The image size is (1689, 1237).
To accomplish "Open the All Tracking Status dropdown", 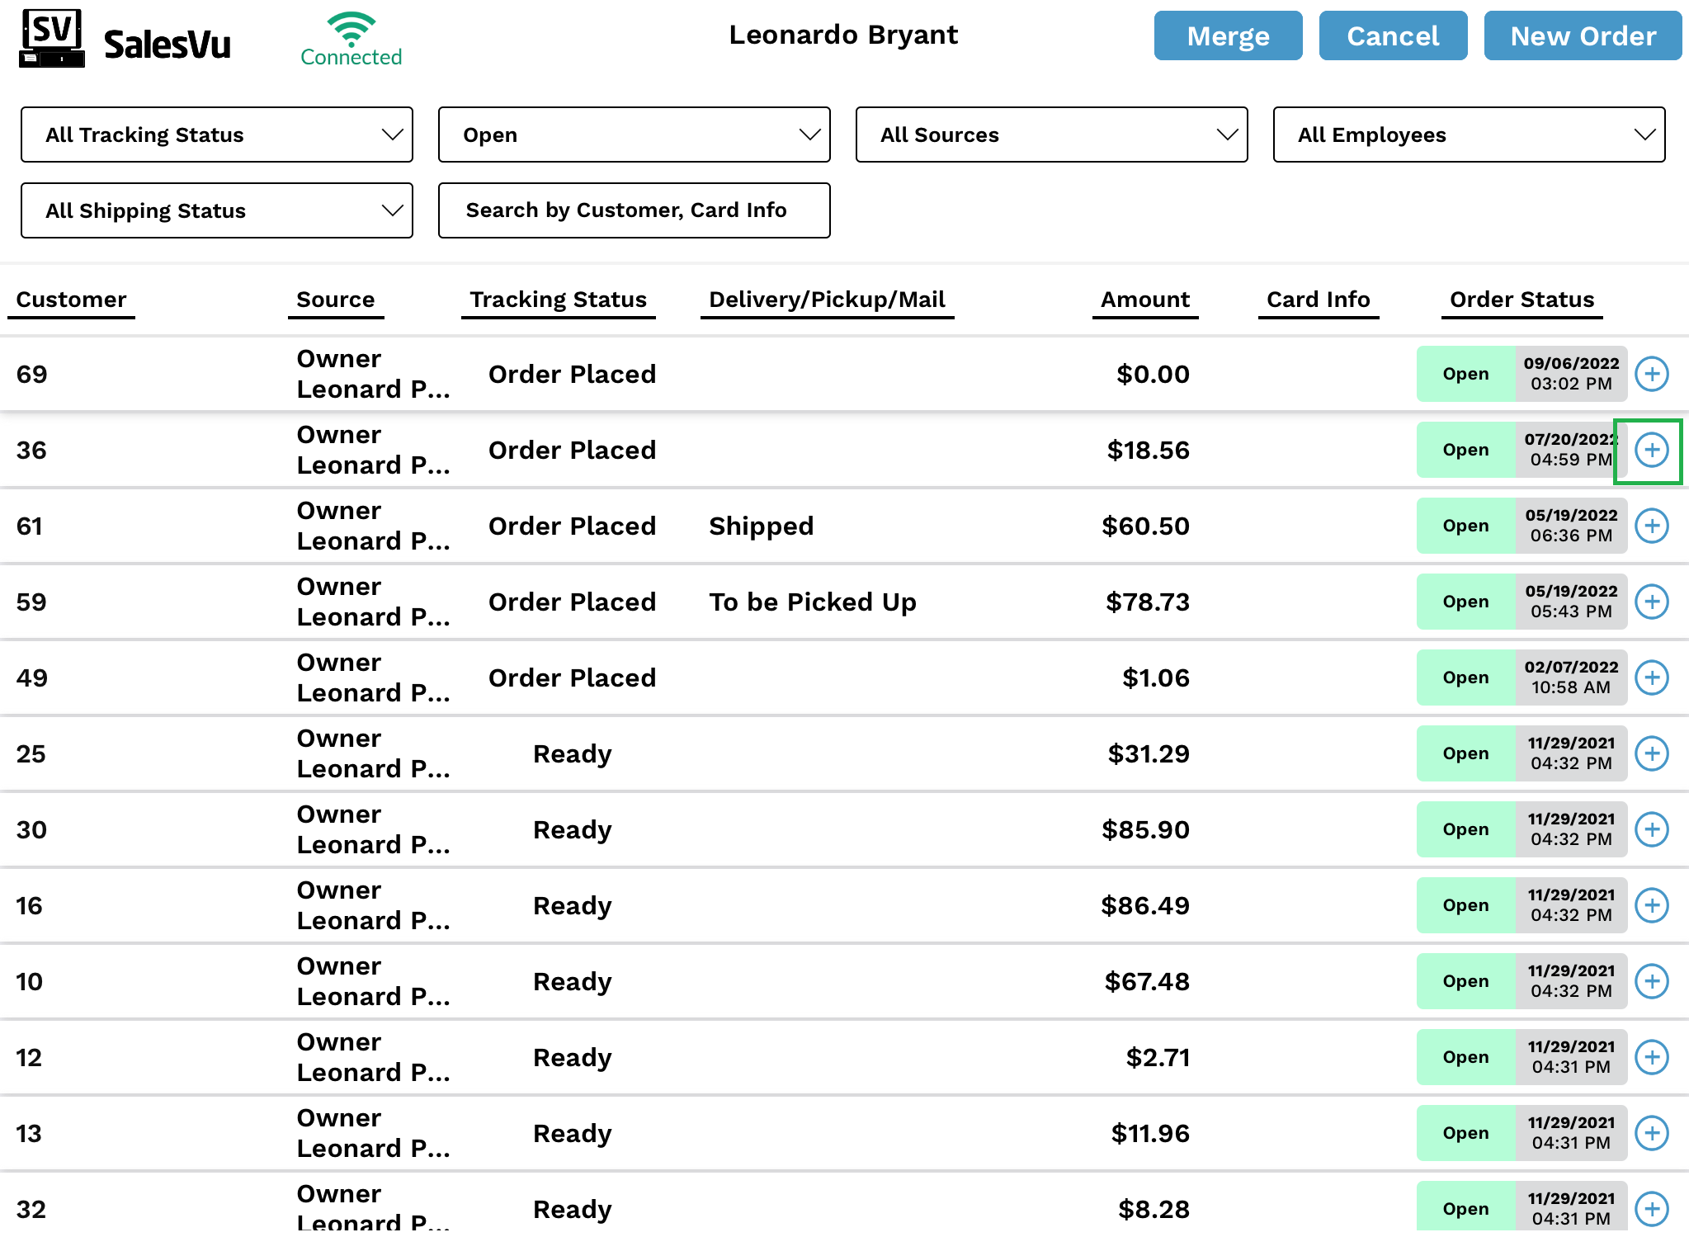I will tap(216, 135).
